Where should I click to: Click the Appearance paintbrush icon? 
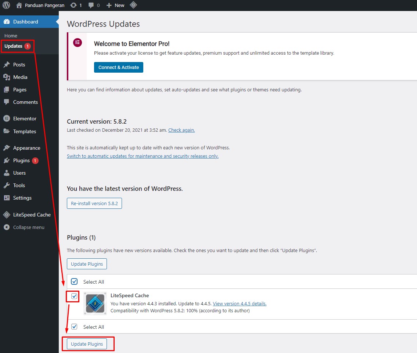click(x=7, y=148)
